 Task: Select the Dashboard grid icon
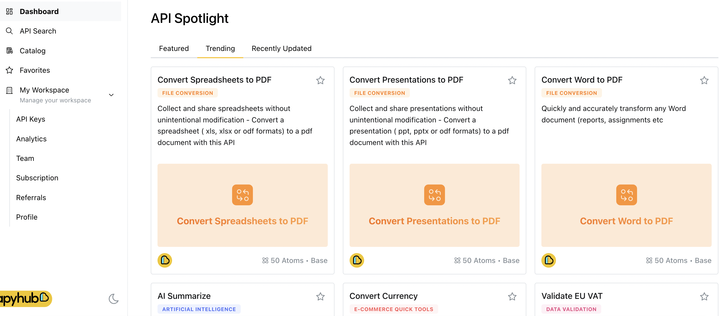[x=10, y=11]
